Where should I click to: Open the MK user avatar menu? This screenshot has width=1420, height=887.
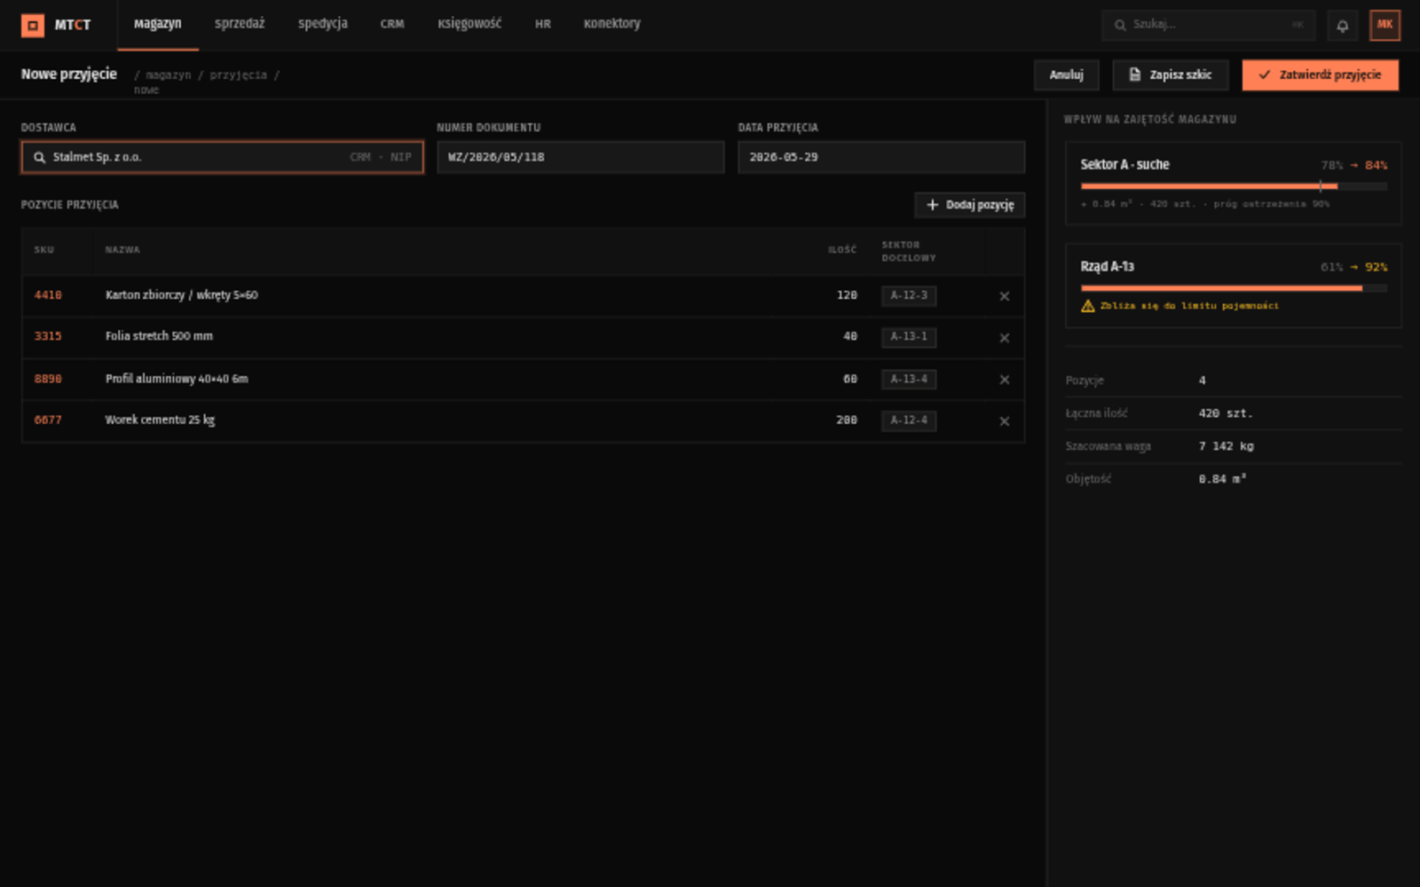coord(1384,25)
